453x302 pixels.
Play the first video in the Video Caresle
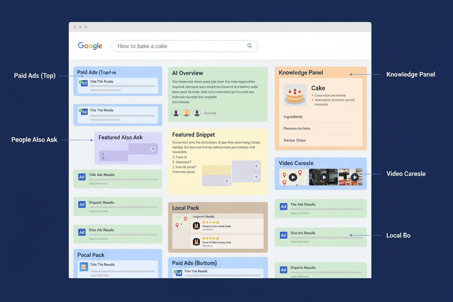pyautogui.click(x=294, y=177)
